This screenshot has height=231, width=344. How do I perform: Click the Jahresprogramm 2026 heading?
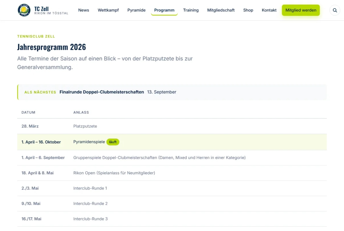pos(52,47)
